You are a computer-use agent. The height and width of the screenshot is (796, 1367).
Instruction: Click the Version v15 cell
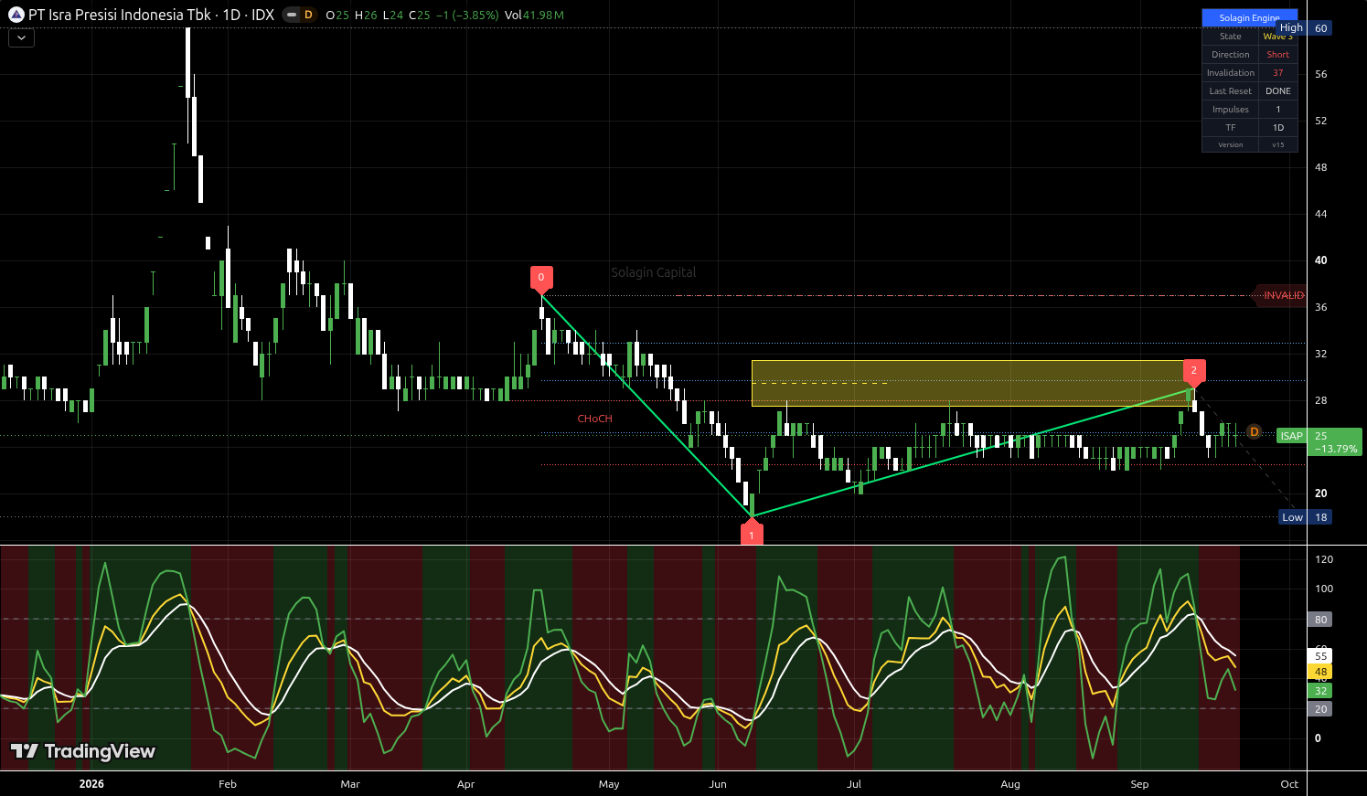coord(1277,144)
